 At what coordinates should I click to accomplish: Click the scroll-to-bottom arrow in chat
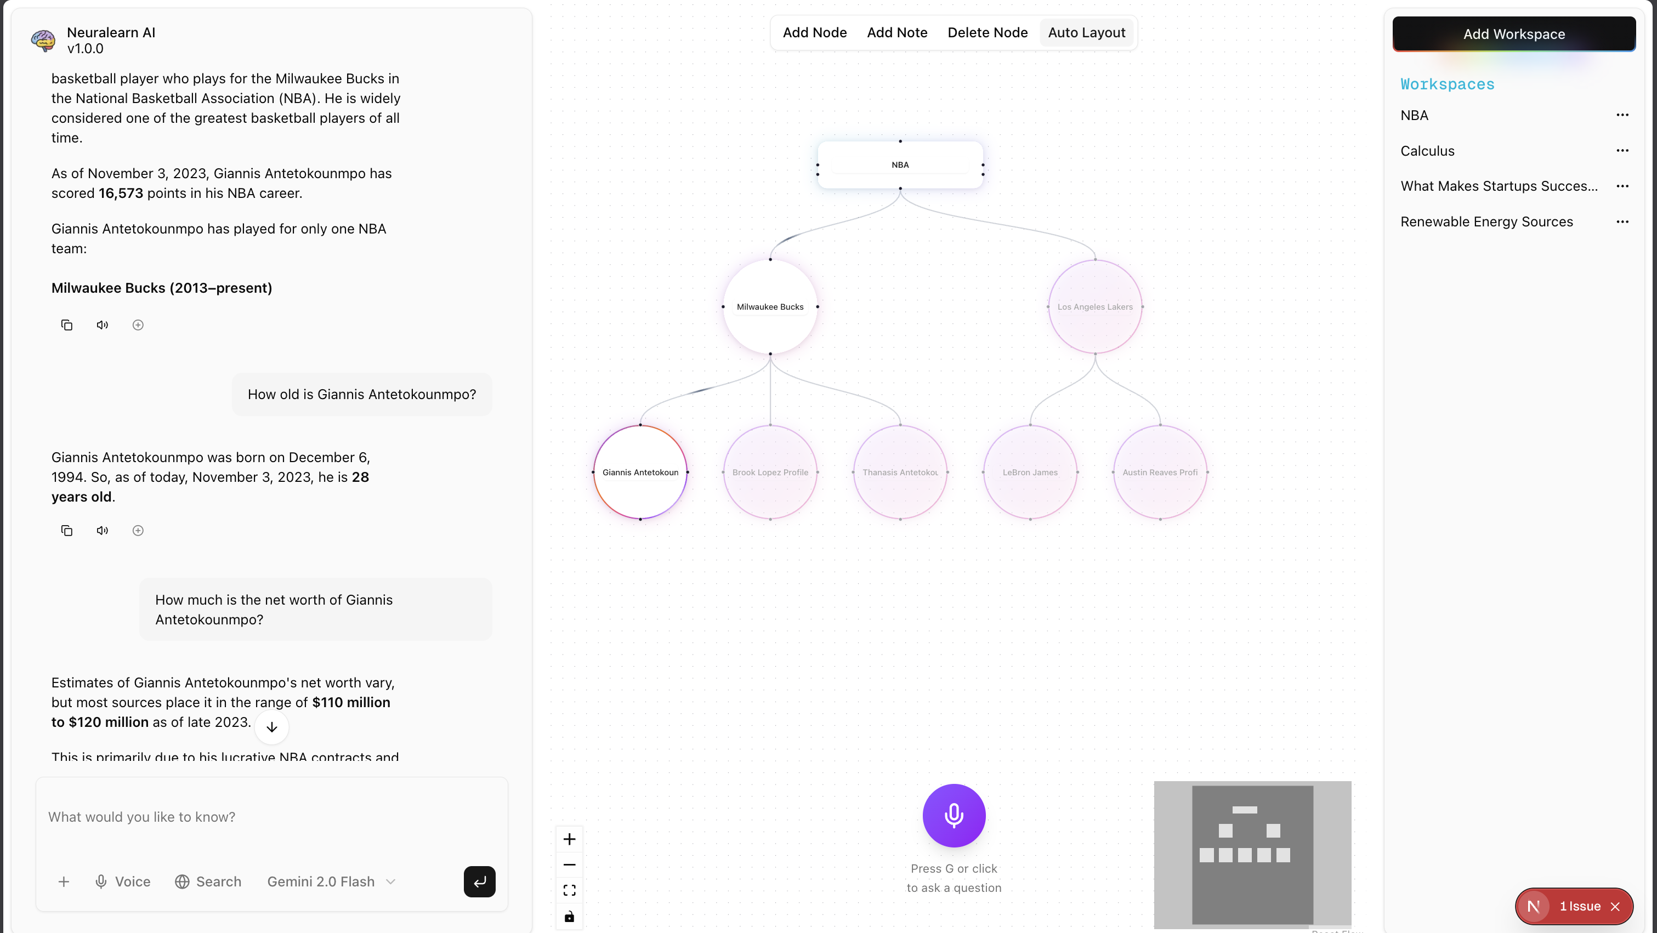271,726
